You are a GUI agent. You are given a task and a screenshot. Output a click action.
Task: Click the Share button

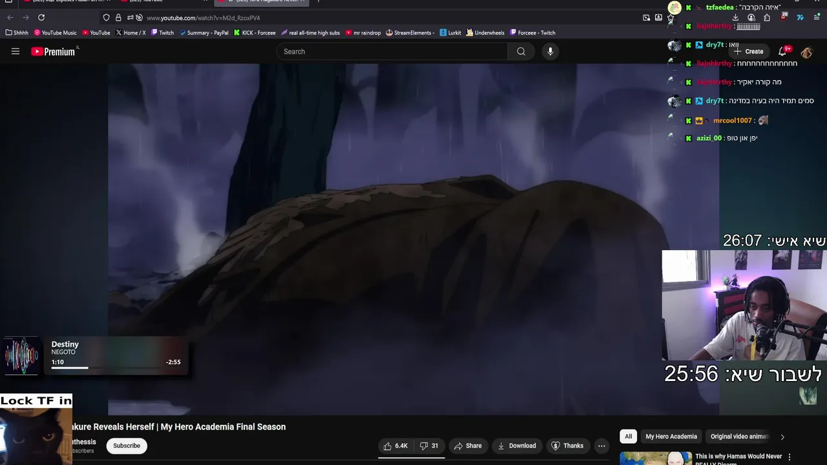[468, 446]
